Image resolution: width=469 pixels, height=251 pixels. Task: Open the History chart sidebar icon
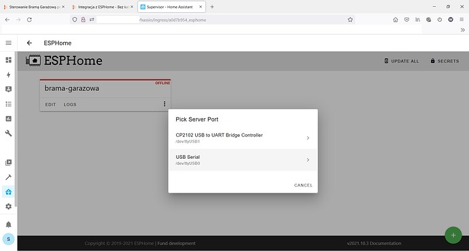point(8,119)
